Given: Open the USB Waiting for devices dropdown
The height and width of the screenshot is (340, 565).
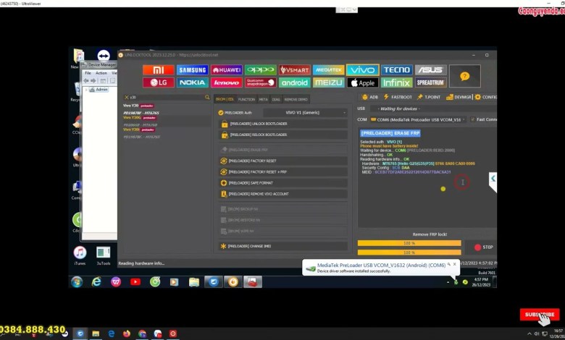Looking at the screenshot, I should (433, 109).
